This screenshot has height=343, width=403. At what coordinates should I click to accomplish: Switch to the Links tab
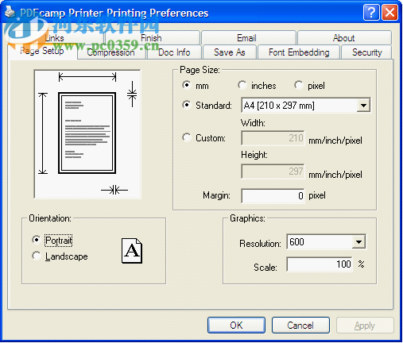click(54, 38)
